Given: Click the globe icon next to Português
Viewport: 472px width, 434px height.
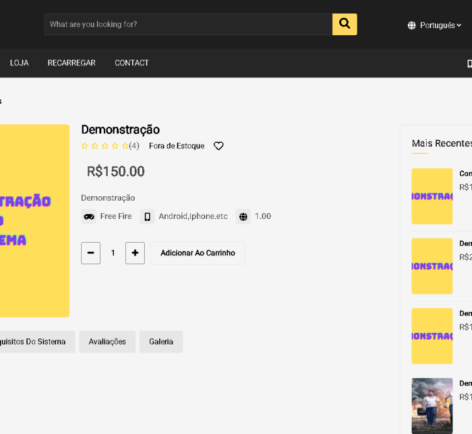Looking at the screenshot, I should click(412, 25).
